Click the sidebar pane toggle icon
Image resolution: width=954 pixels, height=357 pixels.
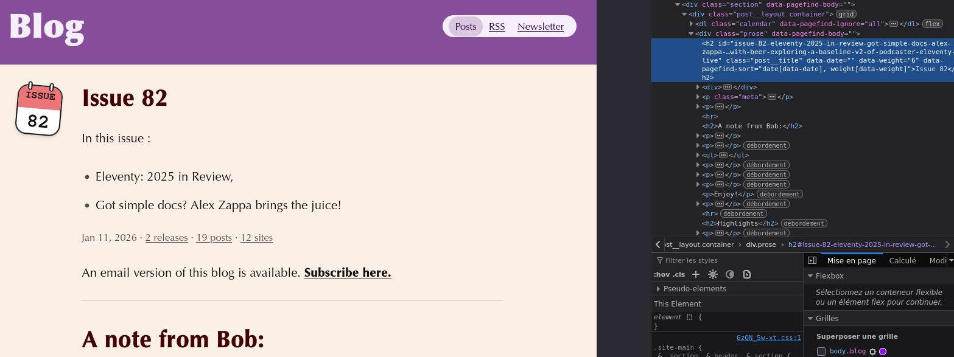pos(812,260)
